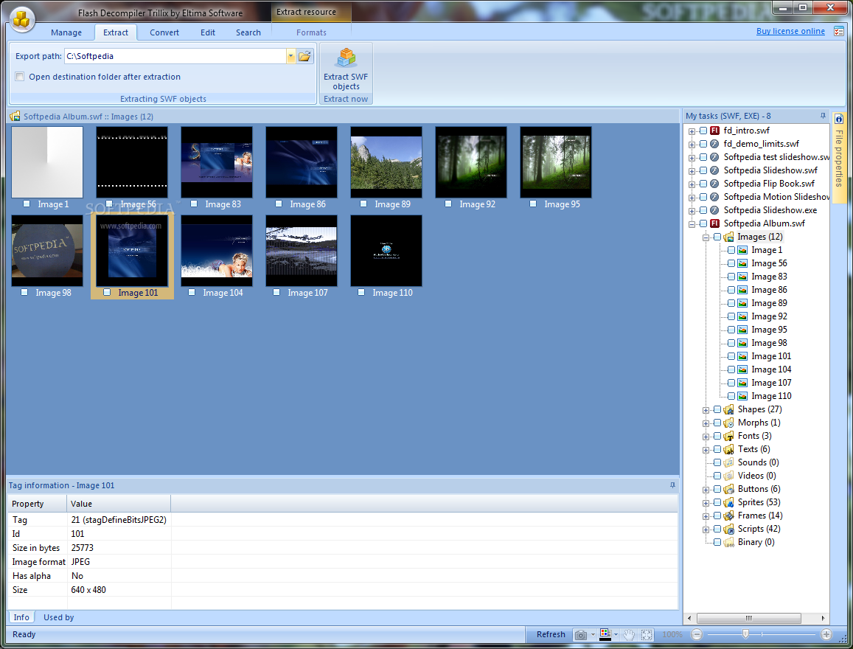Click the Shapes folder icon in tree

[x=729, y=409]
